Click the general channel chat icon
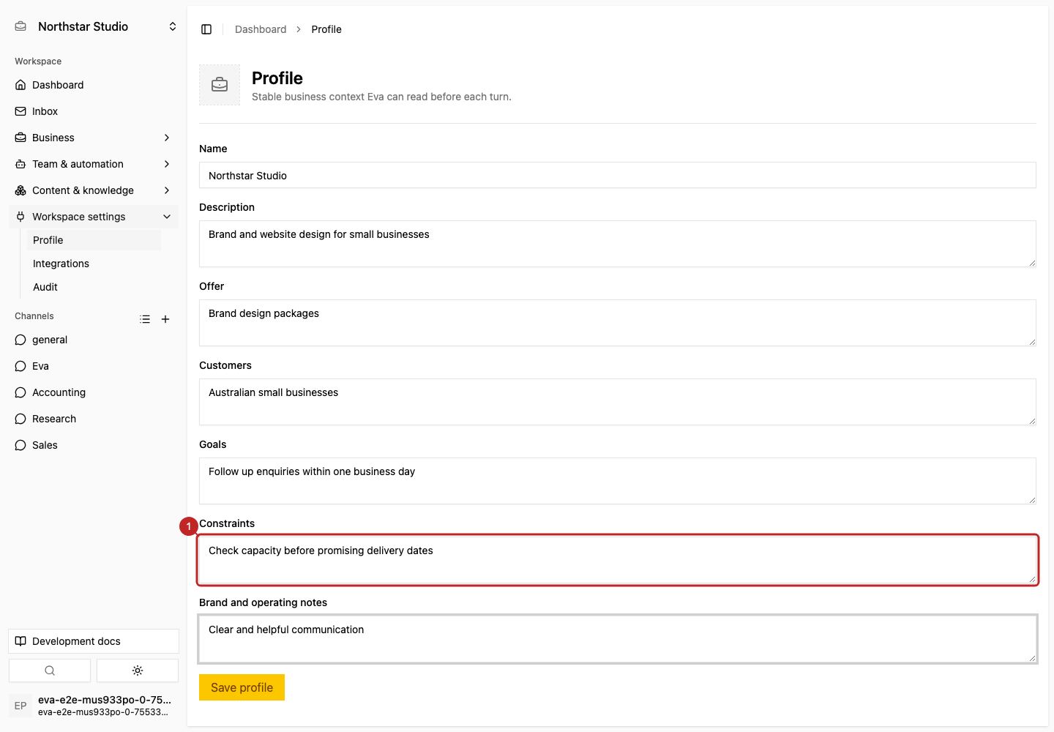Viewport: 1054px width, 732px height. click(20, 340)
